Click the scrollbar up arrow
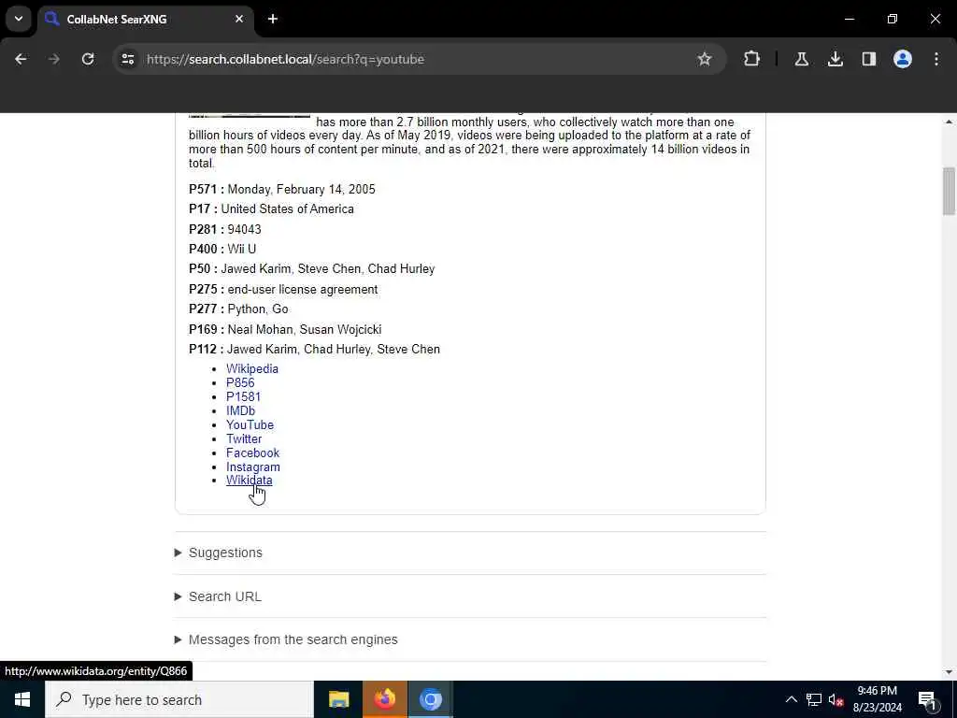 click(949, 122)
